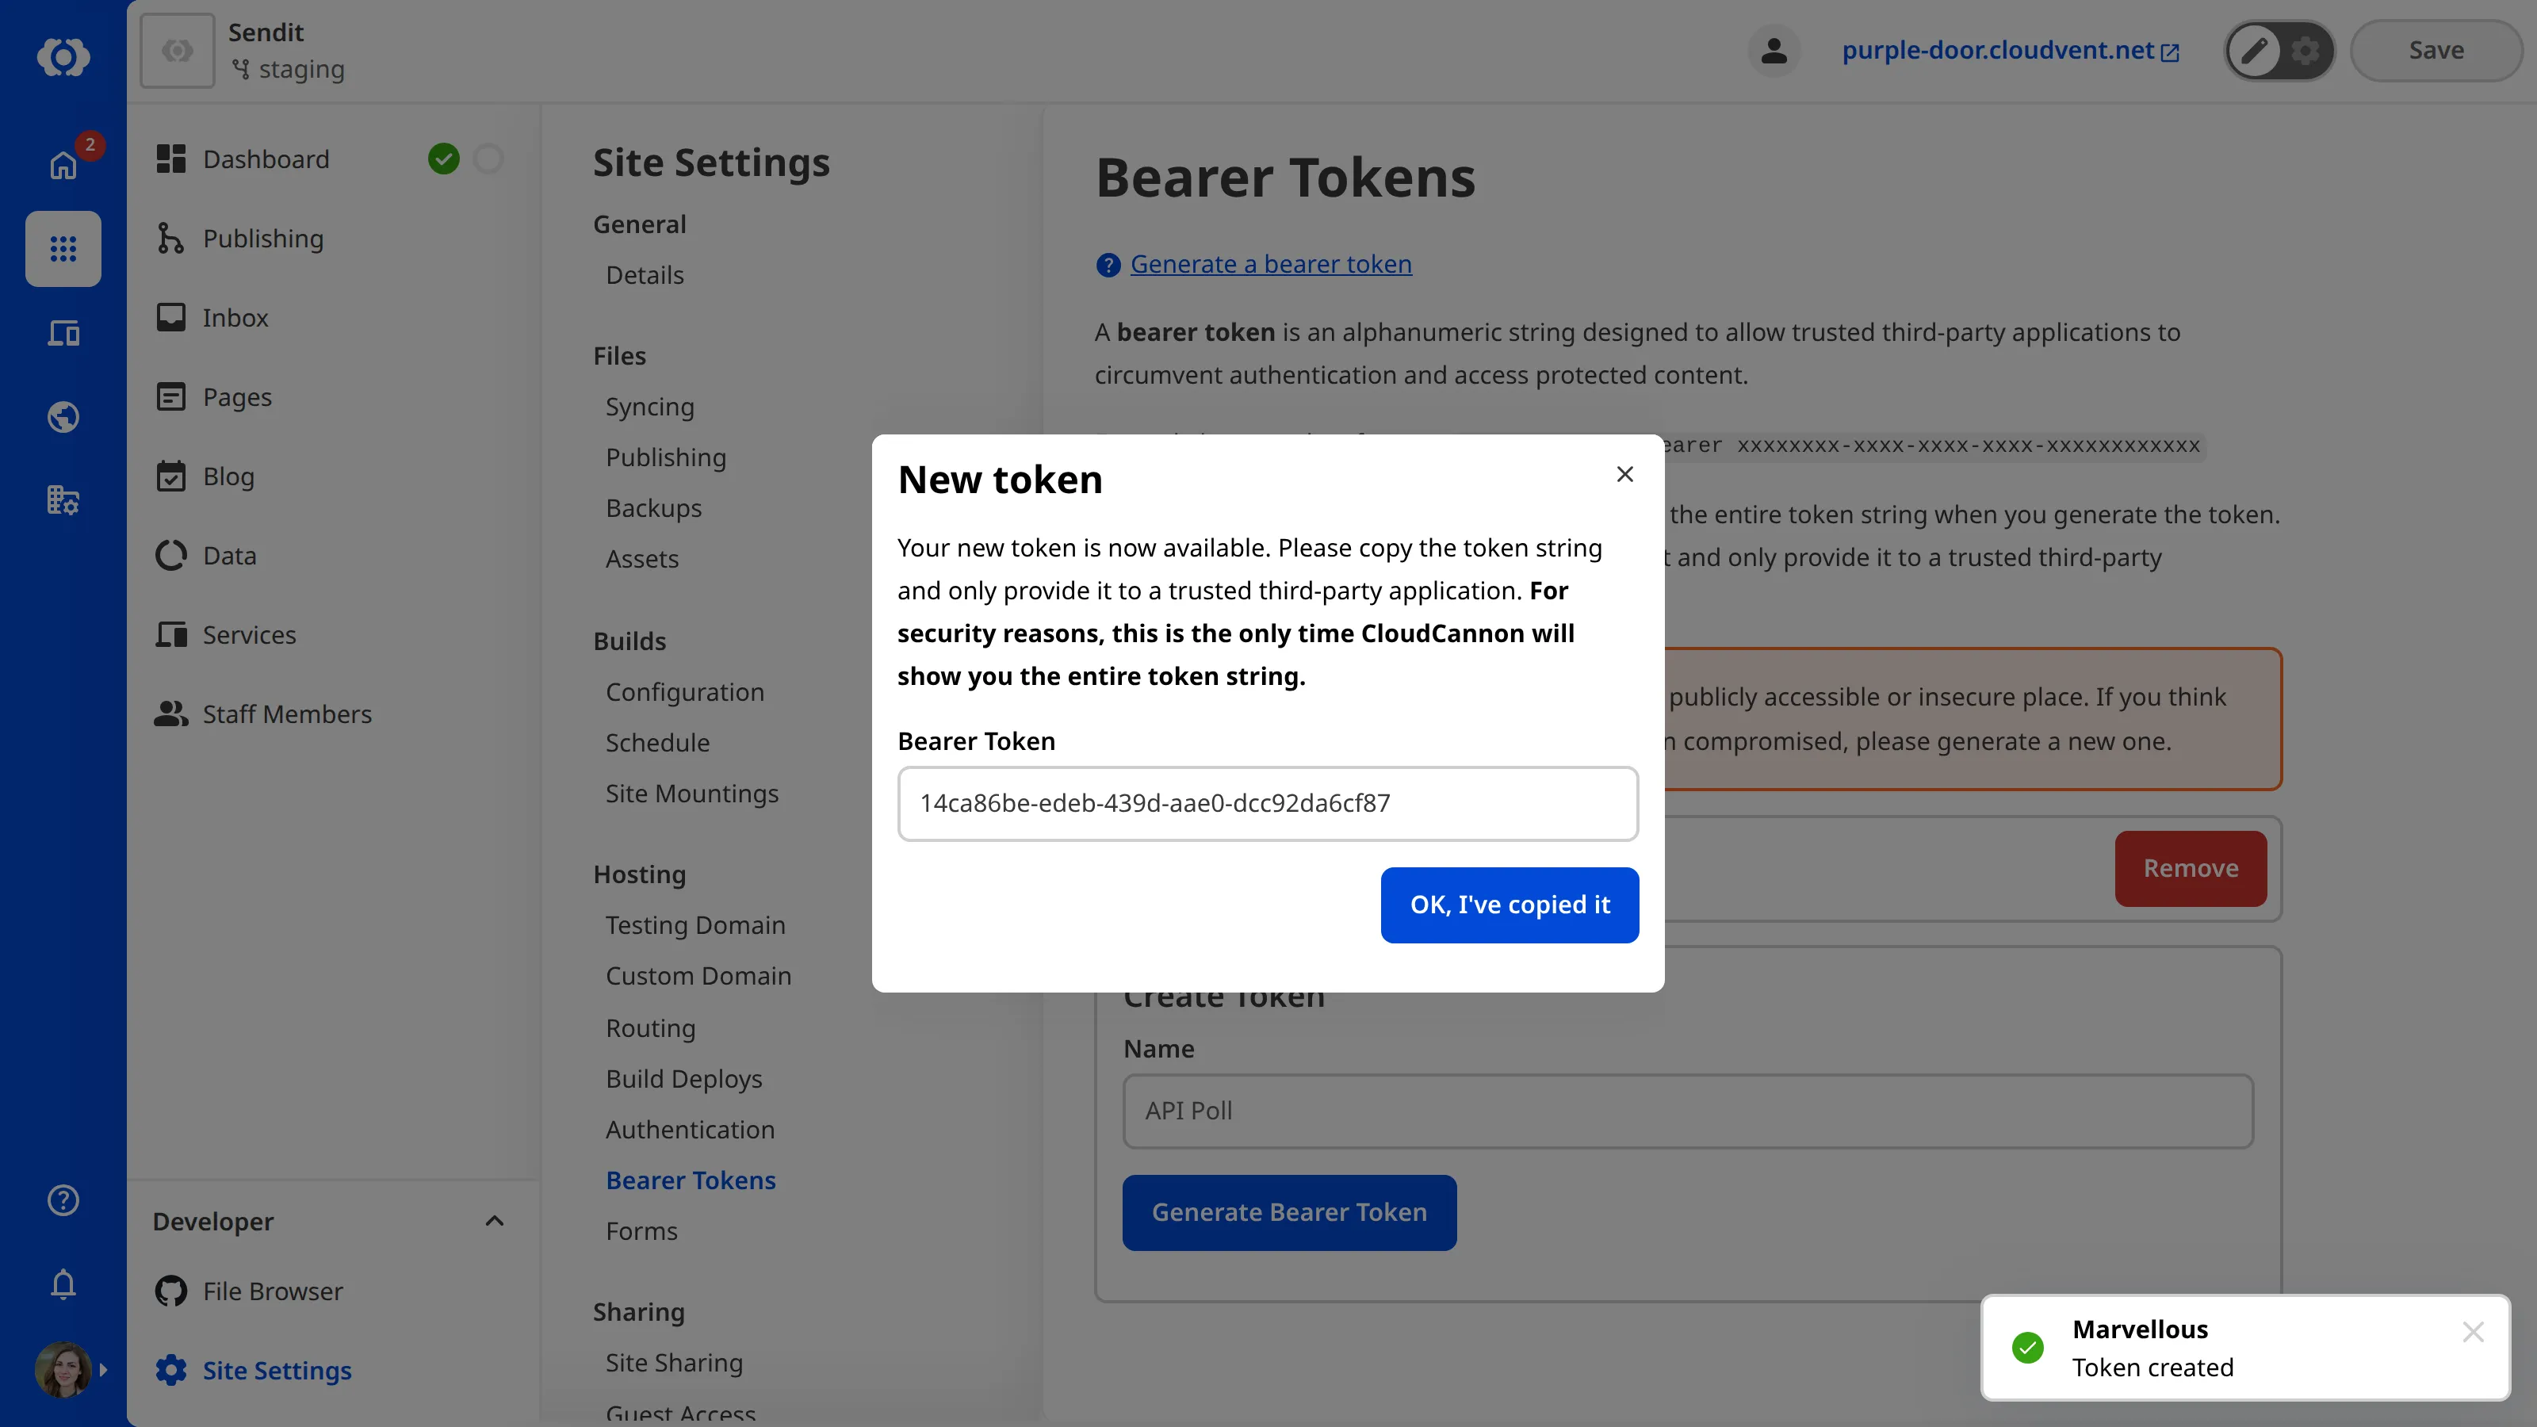
Task: Open Authentication settings
Action: click(690, 1130)
